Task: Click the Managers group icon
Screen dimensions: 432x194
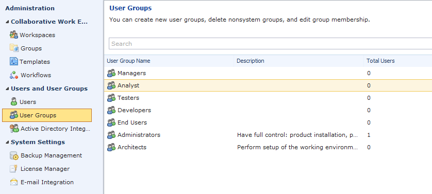Action: [111, 73]
